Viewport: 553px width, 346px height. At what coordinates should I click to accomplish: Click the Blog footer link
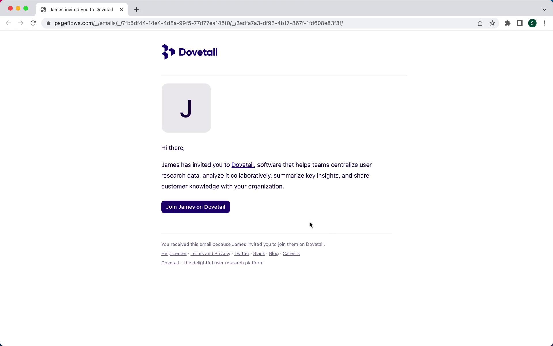tap(274, 253)
